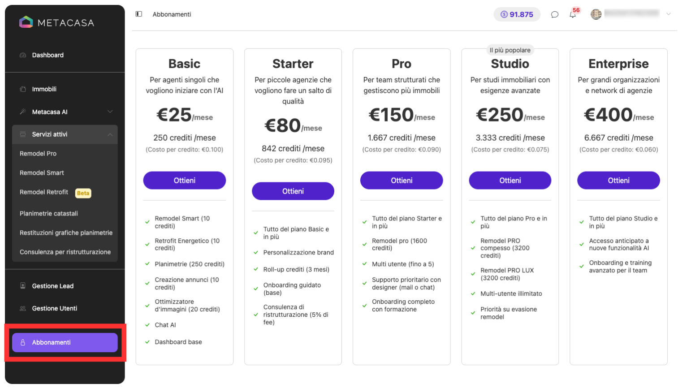Image resolution: width=678 pixels, height=388 pixels.
Task: Click the Gestione Utenti people icon
Action: [x=23, y=308]
